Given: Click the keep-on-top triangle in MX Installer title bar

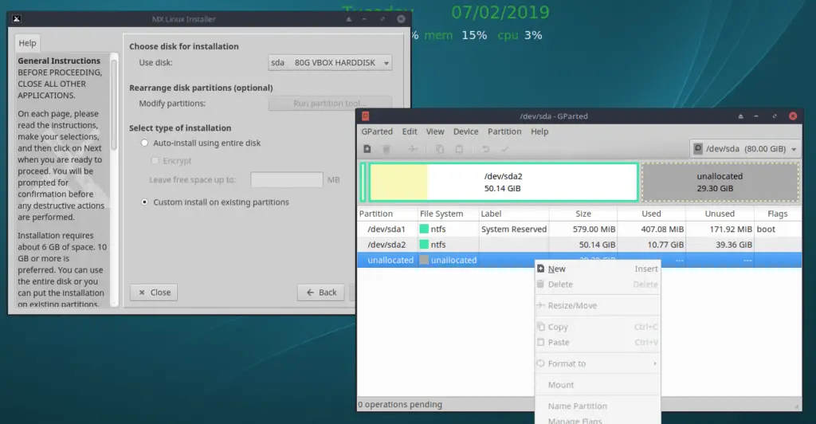Looking at the screenshot, I should point(349,19).
